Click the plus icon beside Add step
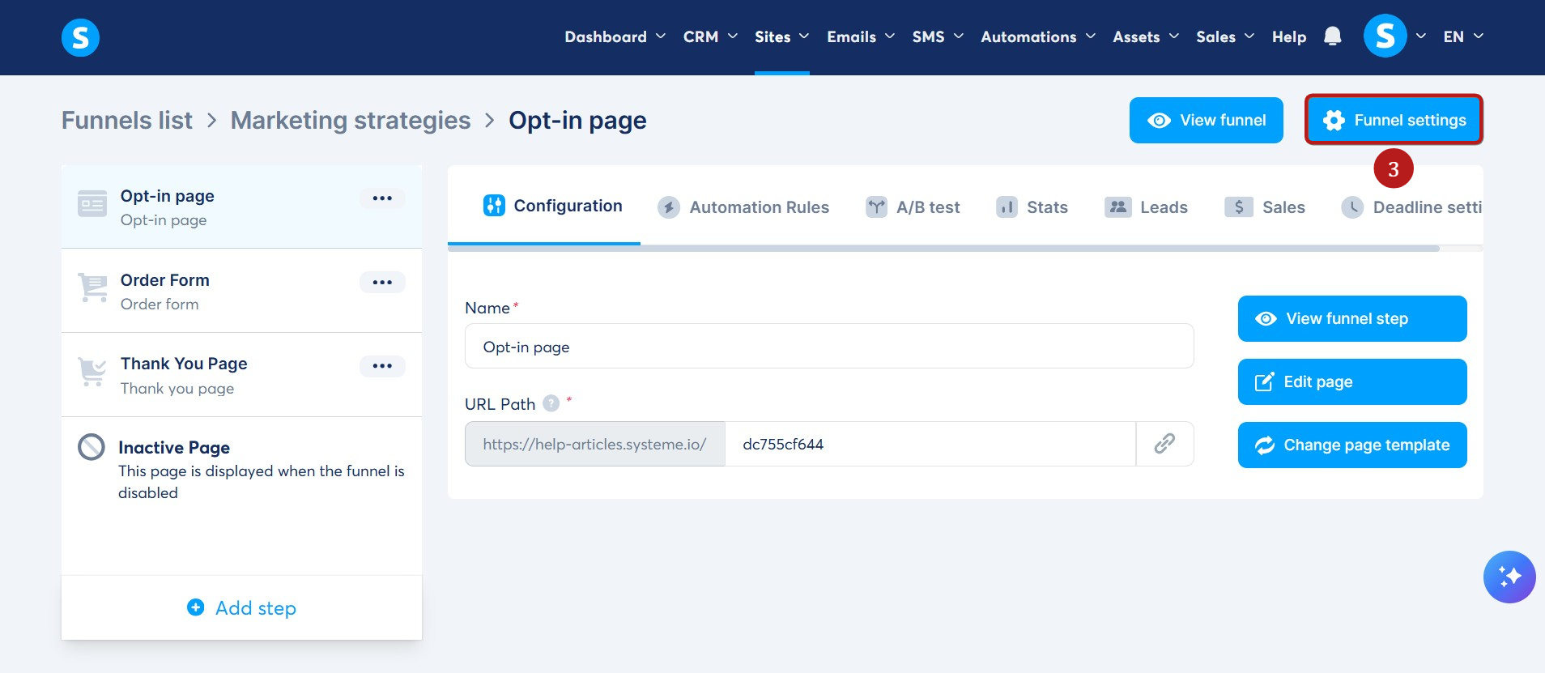 pos(196,607)
